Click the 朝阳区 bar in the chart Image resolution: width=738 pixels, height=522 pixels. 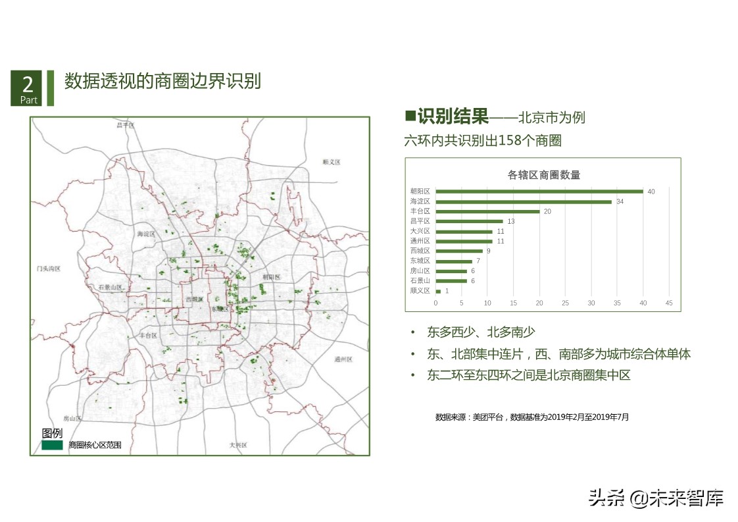point(539,192)
